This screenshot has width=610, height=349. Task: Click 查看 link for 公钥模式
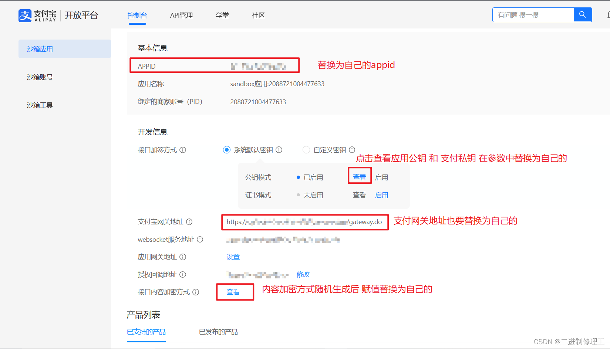(x=360, y=177)
